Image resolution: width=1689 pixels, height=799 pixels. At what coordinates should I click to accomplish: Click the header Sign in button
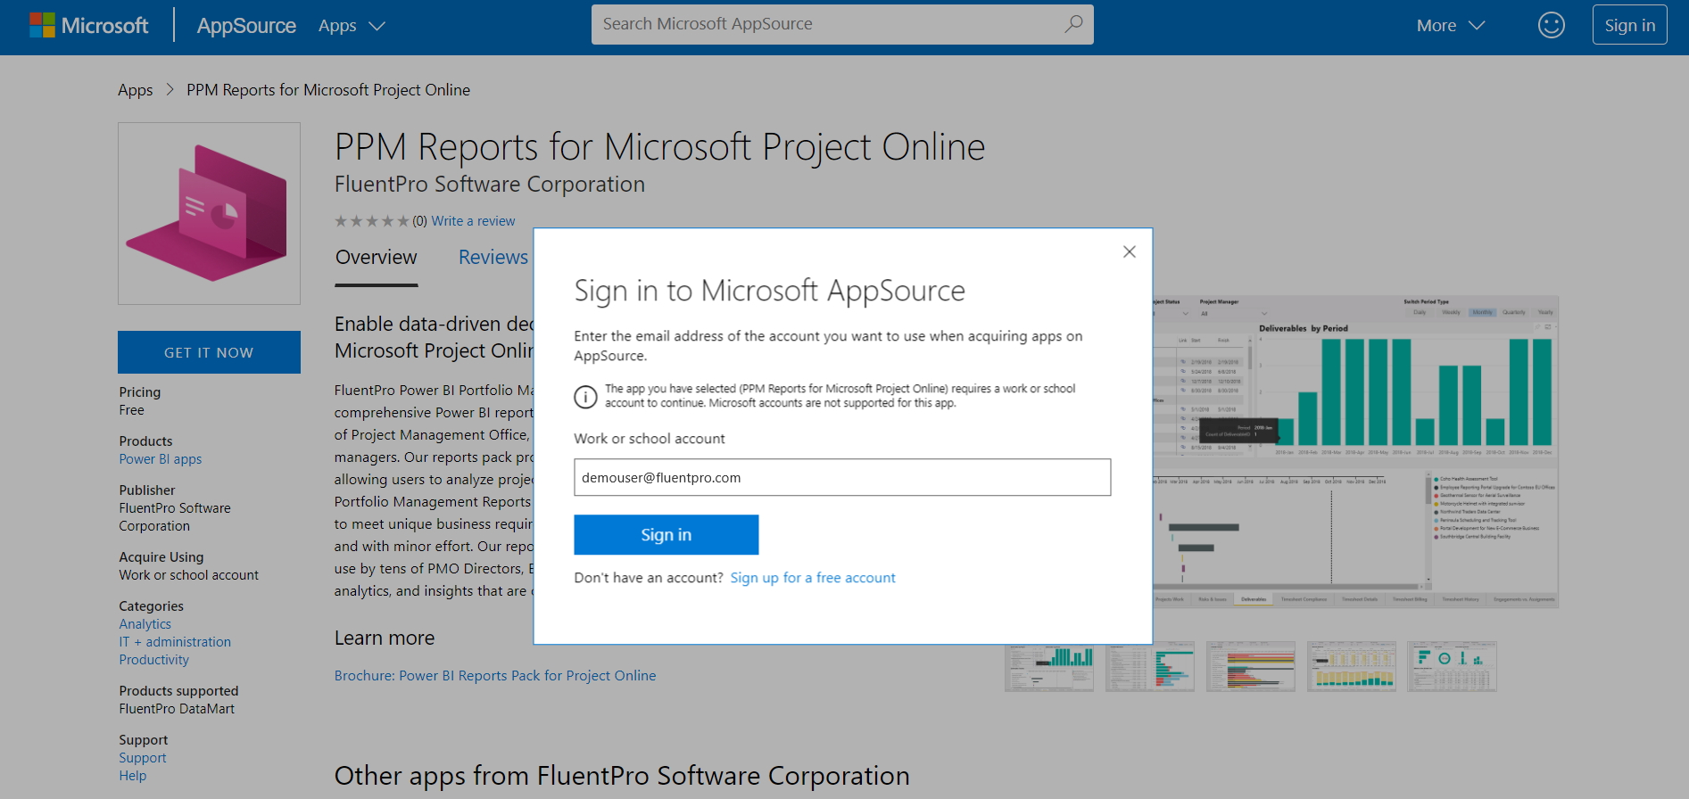(x=1629, y=25)
